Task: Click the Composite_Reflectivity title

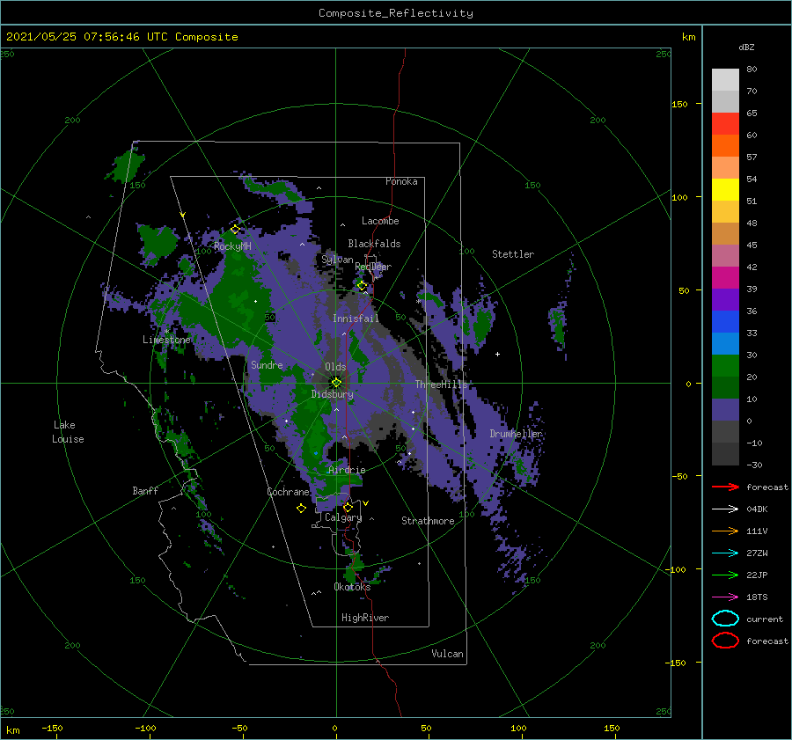Action: (x=395, y=13)
